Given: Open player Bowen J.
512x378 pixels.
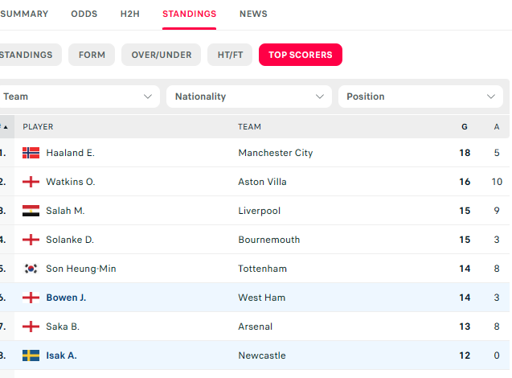Looking at the screenshot, I should [66, 298].
